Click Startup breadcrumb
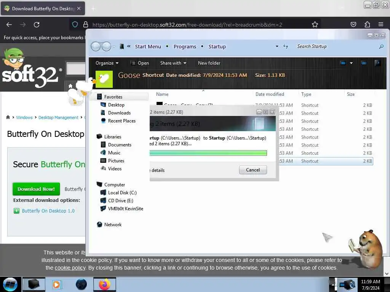Screen dimensions: 390x292 click(x=217, y=46)
